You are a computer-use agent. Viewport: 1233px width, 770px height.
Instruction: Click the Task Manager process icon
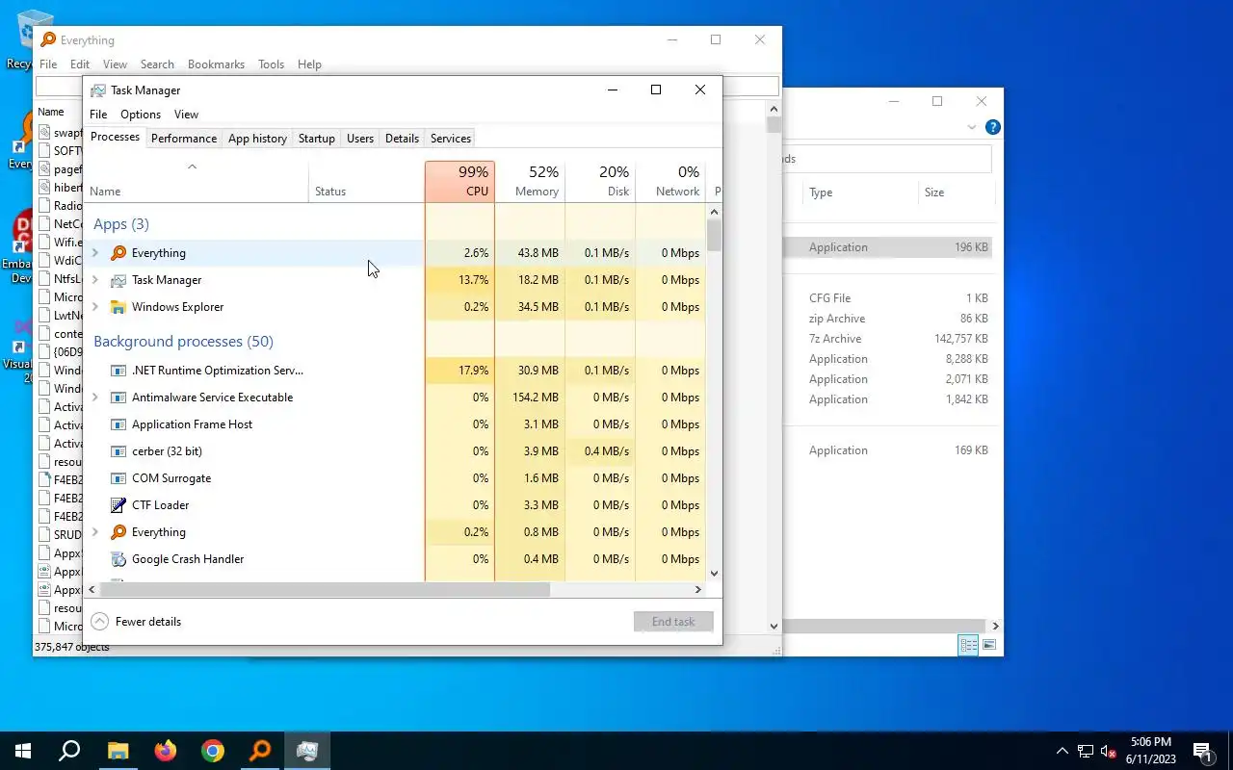click(118, 280)
